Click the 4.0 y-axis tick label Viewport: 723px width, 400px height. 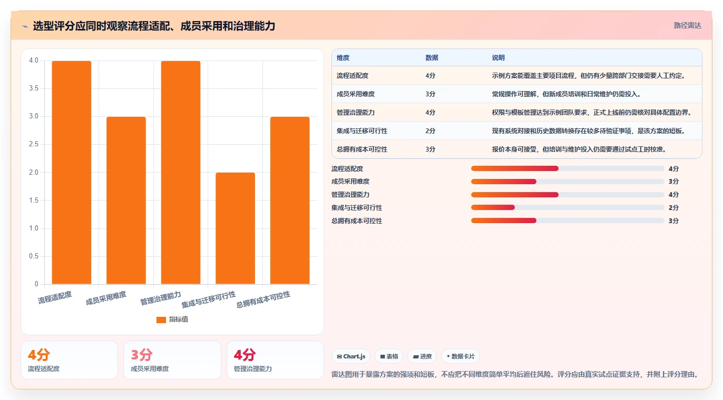tap(34, 61)
